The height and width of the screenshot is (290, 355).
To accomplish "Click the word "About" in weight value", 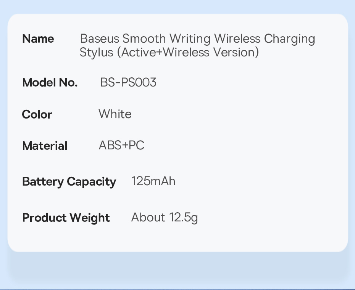I will pos(148,217).
